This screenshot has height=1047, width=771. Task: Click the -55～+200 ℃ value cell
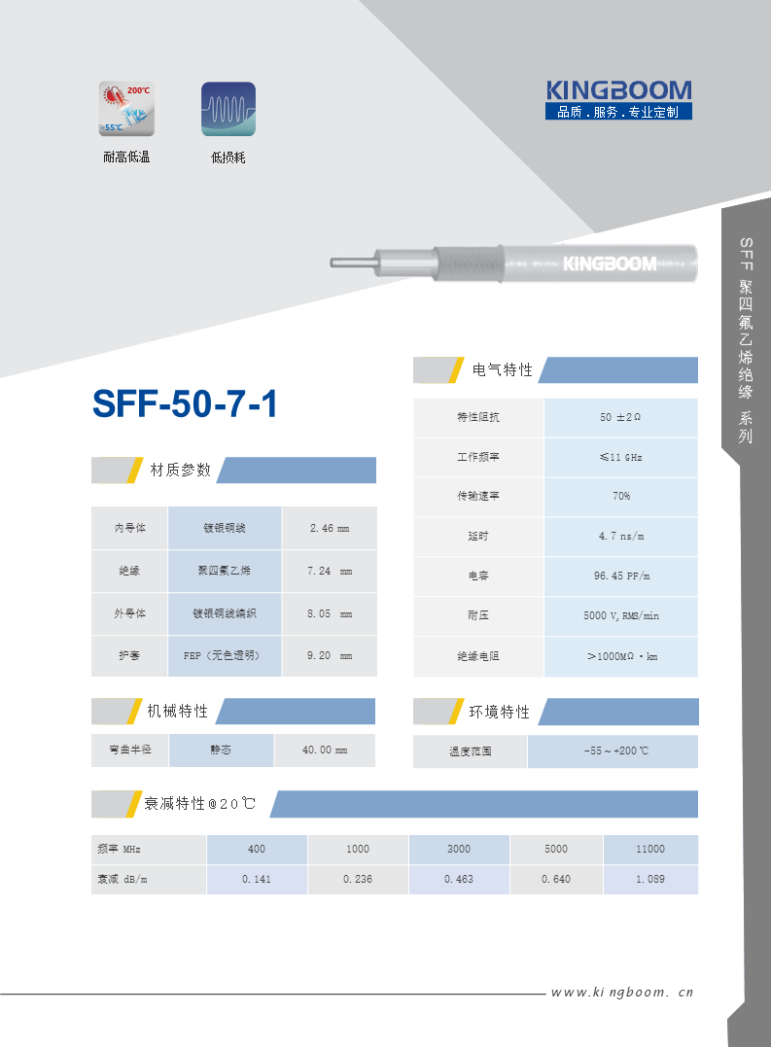tap(613, 751)
